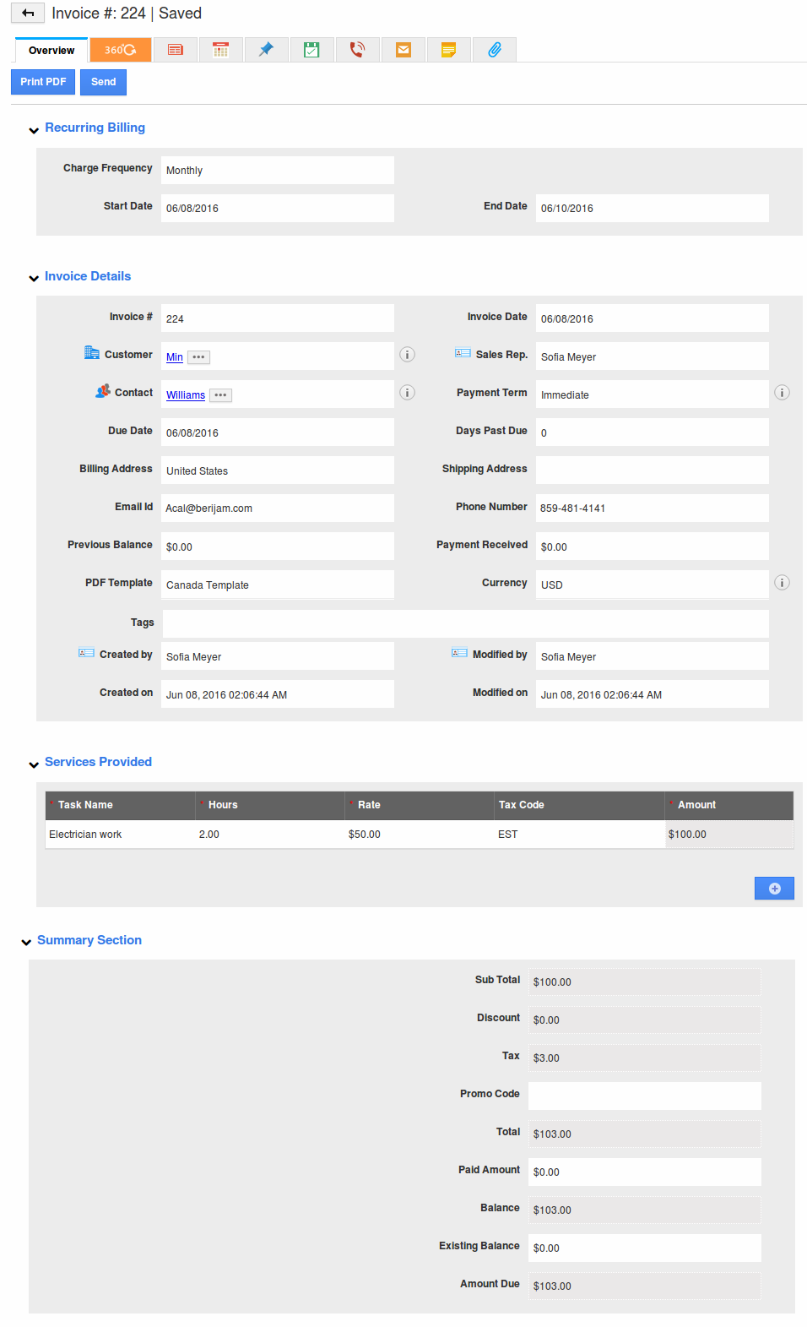Click the Payment Term 'Immediate' value
807x1327 pixels.
[x=565, y=395]
